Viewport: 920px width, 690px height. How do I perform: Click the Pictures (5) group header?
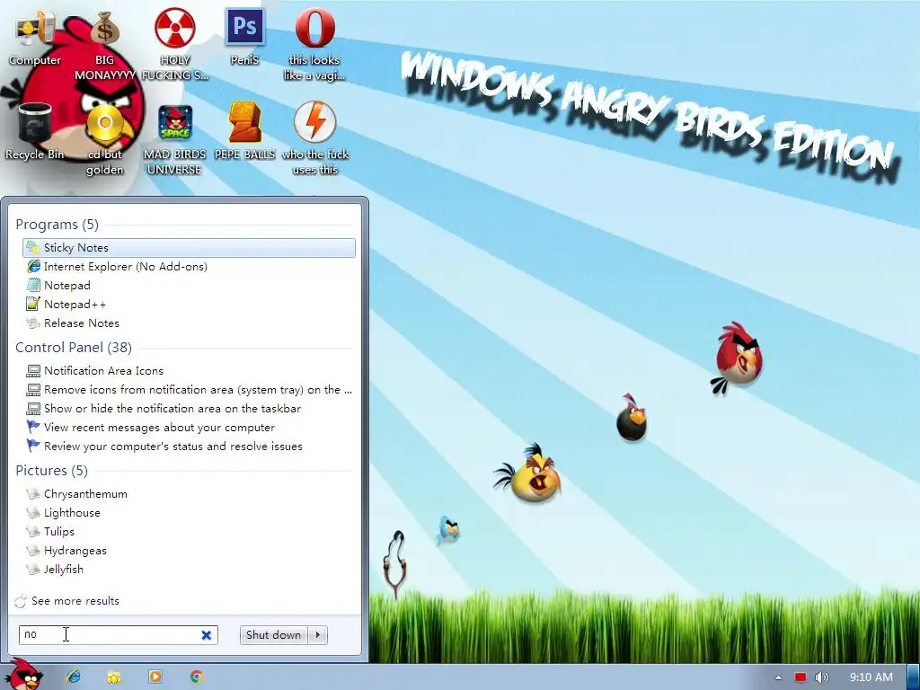point(51,471)
